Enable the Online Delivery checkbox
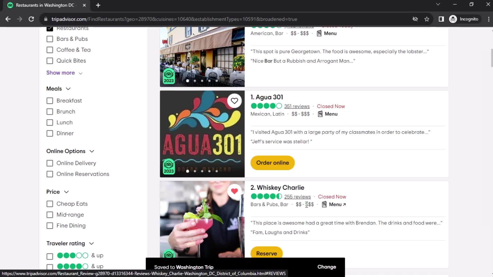The width and height of the screenshot is (493, 277). 50,163
